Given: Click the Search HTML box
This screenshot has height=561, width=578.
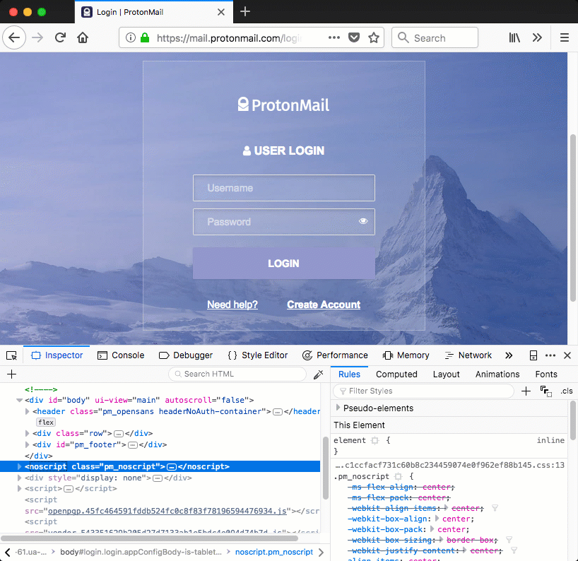Looking at the screenshot, I should pos(237,374).
